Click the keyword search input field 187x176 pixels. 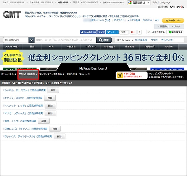(65, 40)
